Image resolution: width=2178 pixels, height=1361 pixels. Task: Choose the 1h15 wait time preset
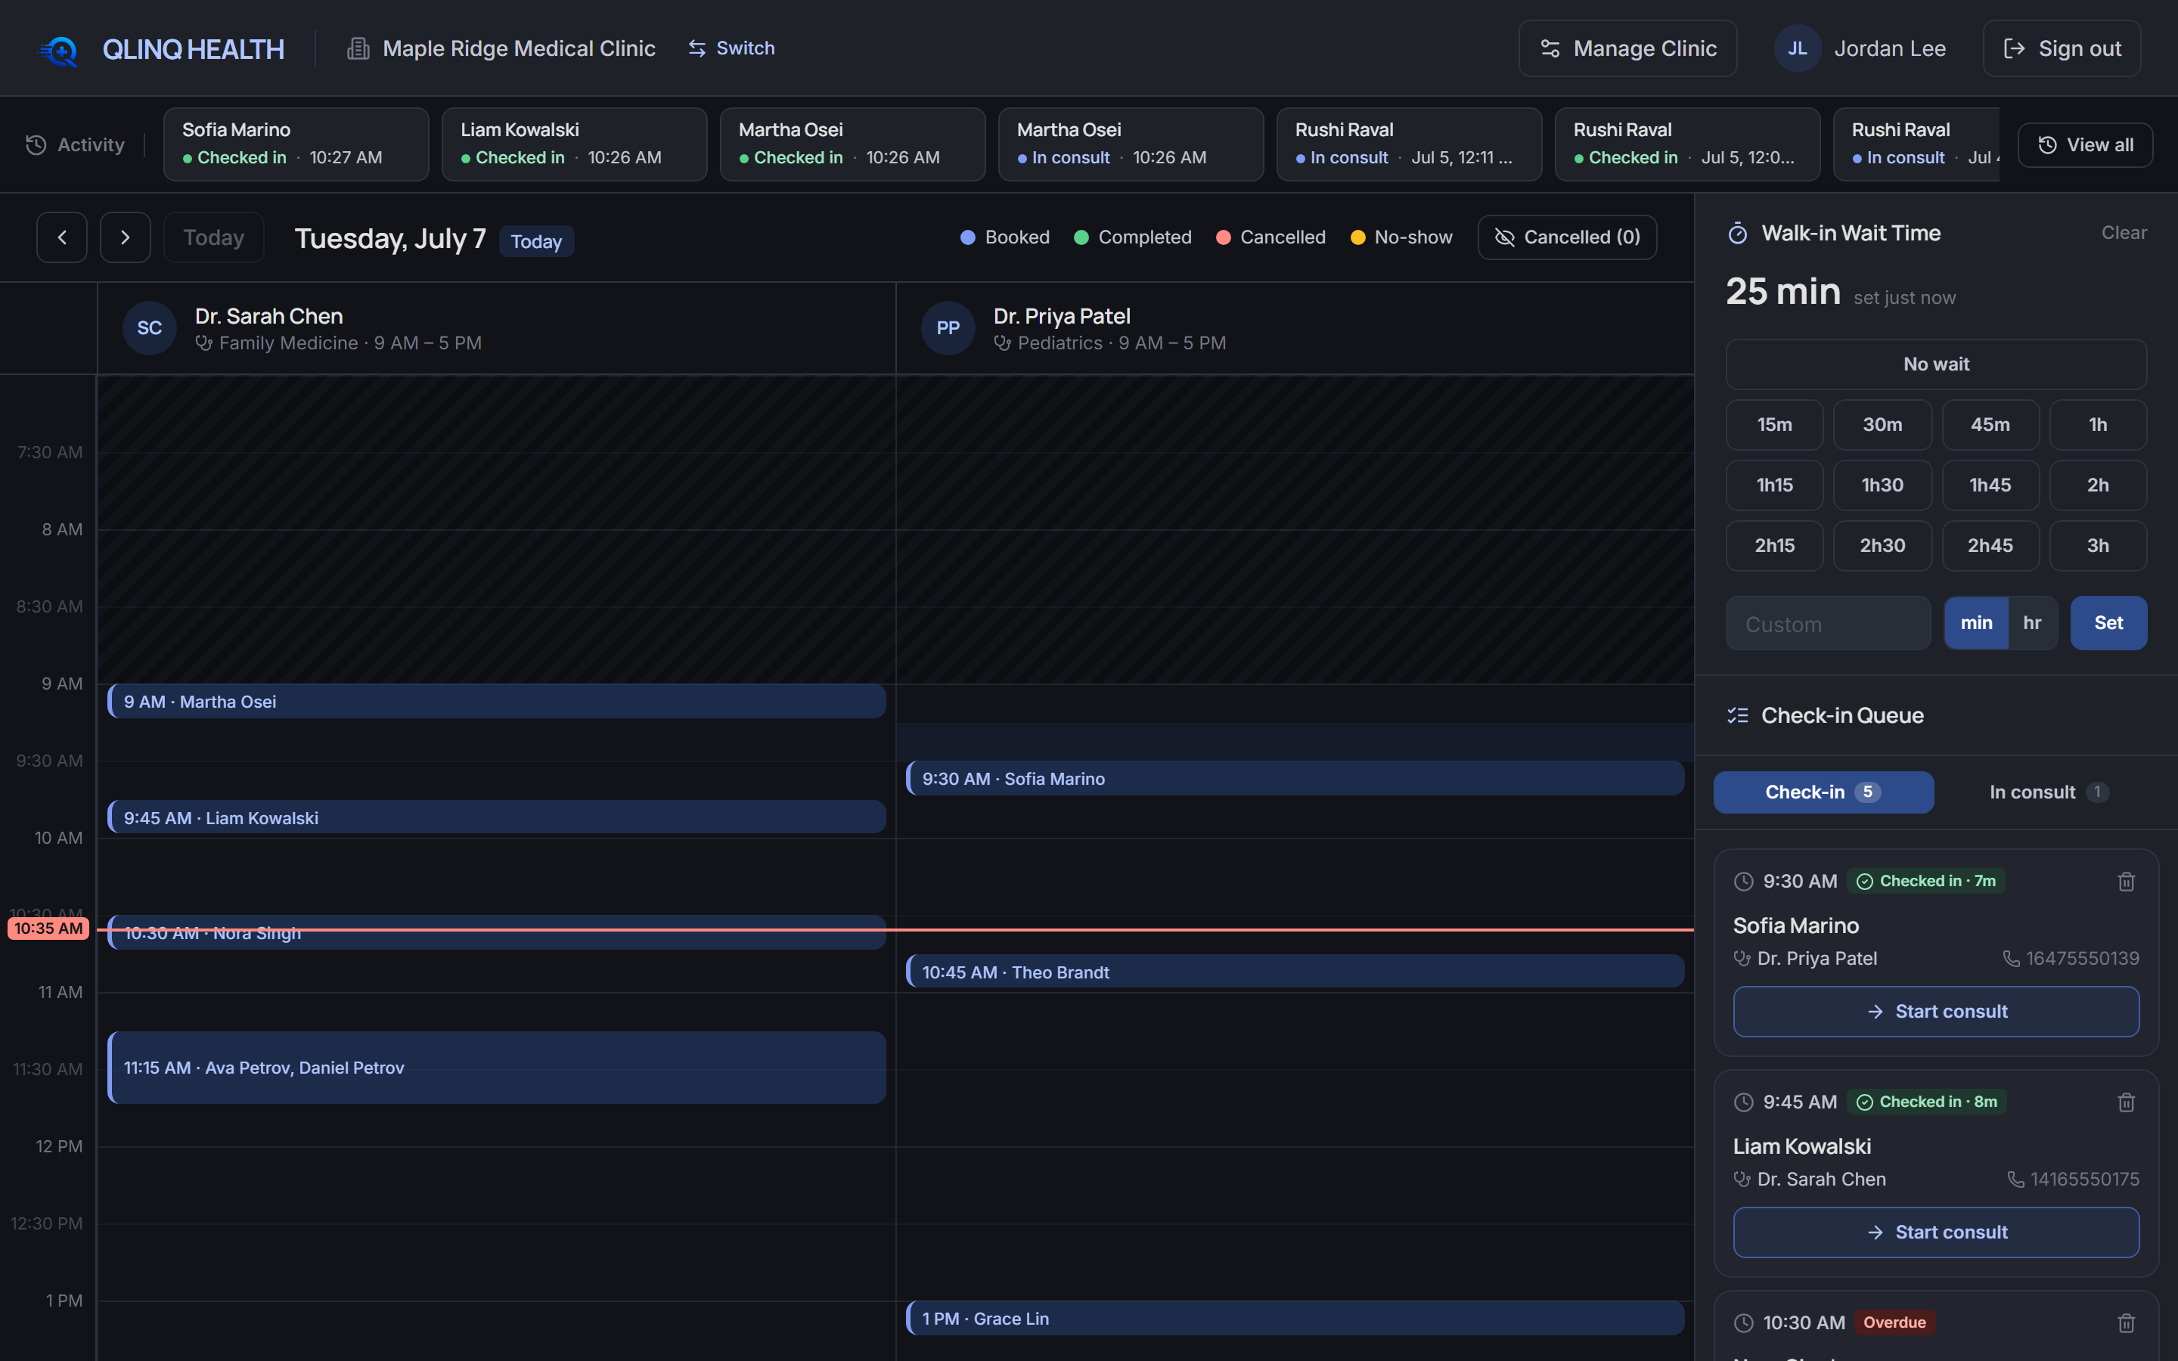(x=1774, y=485)
